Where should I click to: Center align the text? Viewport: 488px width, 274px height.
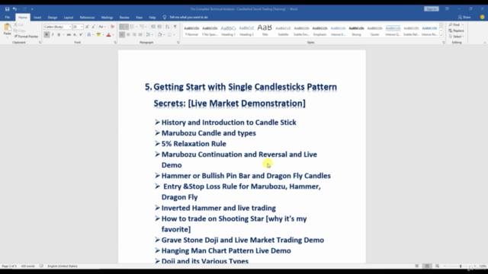(128, 35)
